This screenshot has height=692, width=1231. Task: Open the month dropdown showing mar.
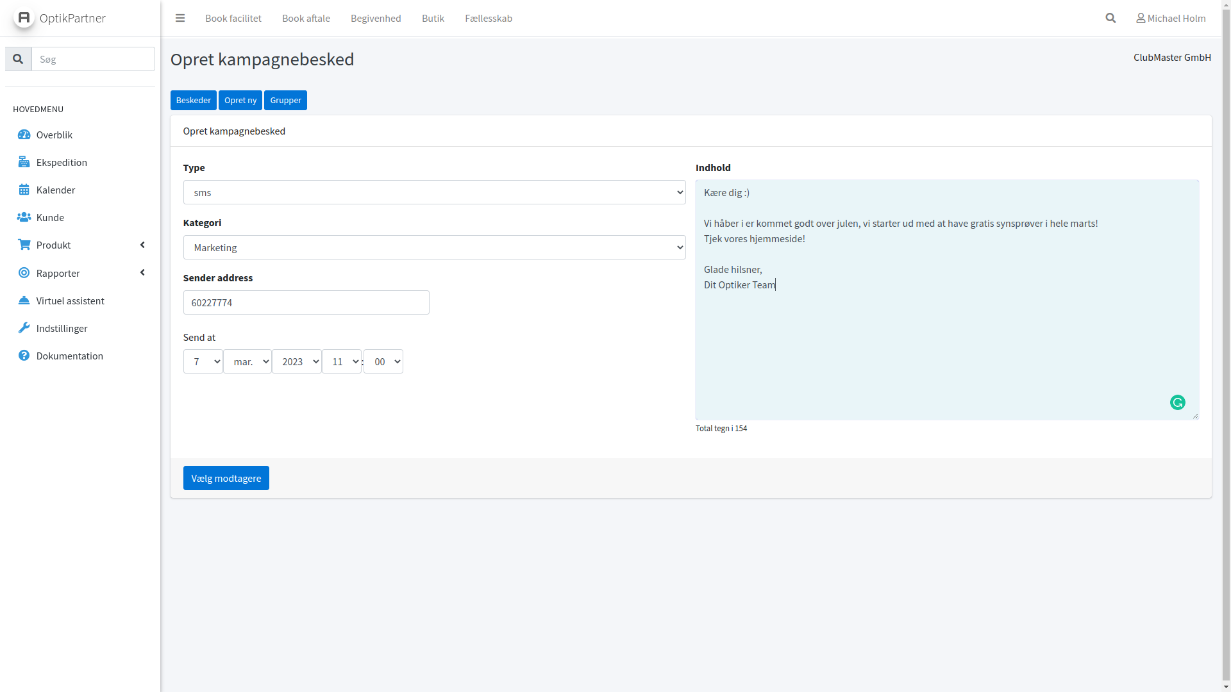(x=247, y=361)
